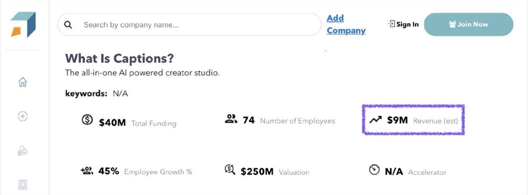Click the Valuation magnifier-dollar icon
This screenshot has width=528, height=195.
[x=230, y=170]
